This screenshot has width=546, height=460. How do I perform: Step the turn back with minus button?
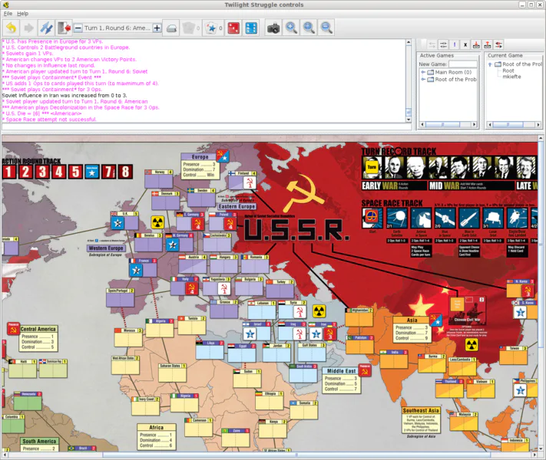coord(79,28)
